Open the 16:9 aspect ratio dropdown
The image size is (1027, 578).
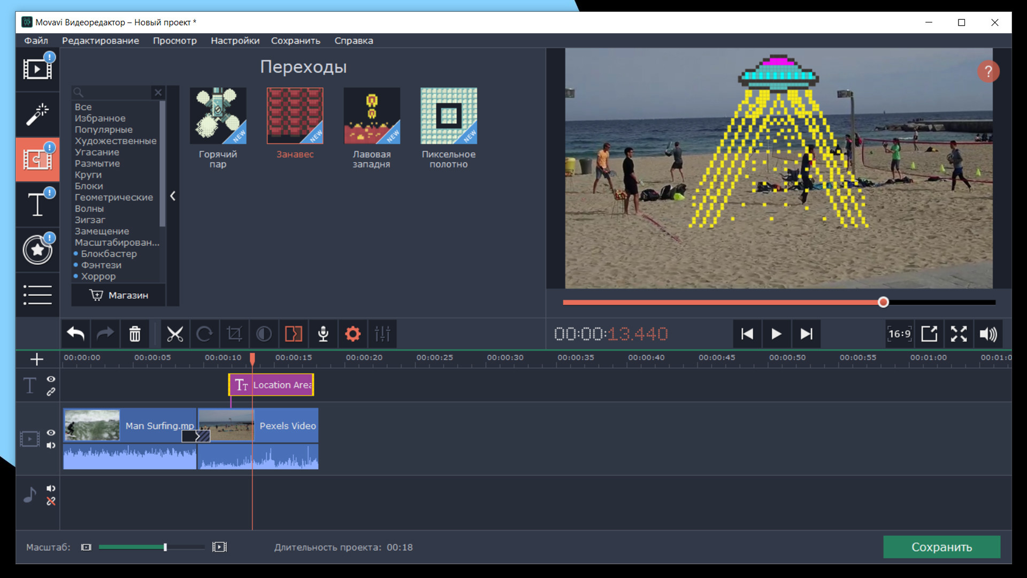[x=899, y=334]
